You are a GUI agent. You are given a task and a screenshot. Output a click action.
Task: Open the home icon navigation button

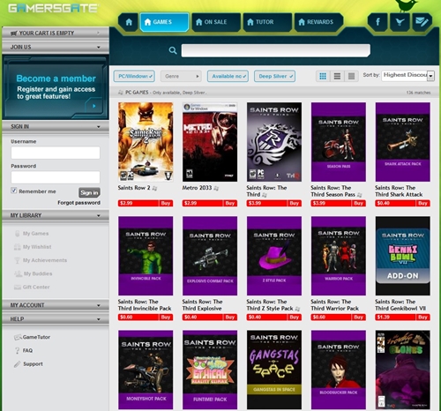click(x=129, y=22)
